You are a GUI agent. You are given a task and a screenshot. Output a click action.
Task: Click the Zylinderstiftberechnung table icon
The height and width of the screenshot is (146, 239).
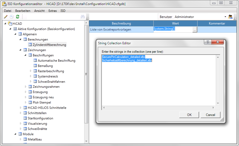point(30,45)
